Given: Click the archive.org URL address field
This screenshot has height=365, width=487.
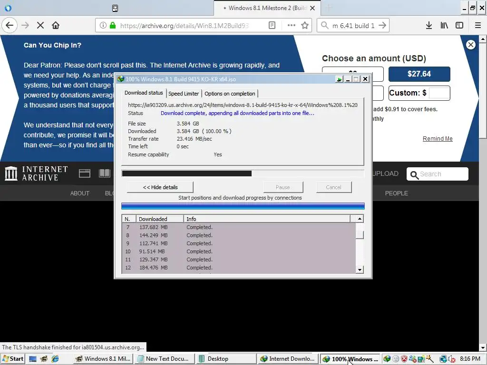Looking at the screenshot, I should click(x=185, y=26).
